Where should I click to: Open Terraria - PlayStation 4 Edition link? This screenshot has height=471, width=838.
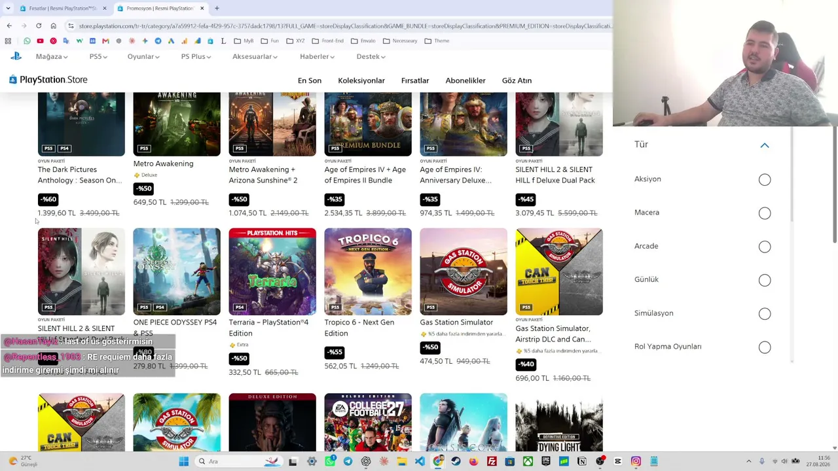(x=268, y=328)
